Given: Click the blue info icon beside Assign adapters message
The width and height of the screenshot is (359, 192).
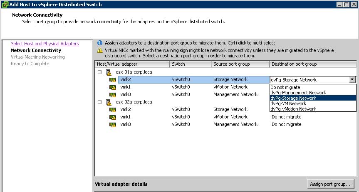Looking at the screenshot, I should (100, 43).
